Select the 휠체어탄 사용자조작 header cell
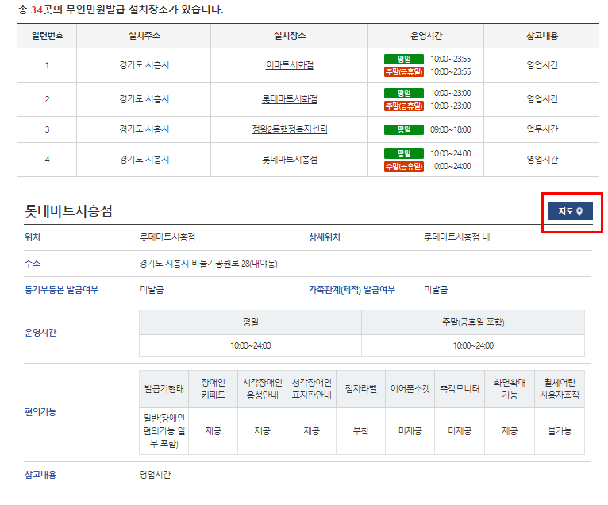The width and height of the screenshot is (608, 505). pyautogui.click(x=560, y=389)
